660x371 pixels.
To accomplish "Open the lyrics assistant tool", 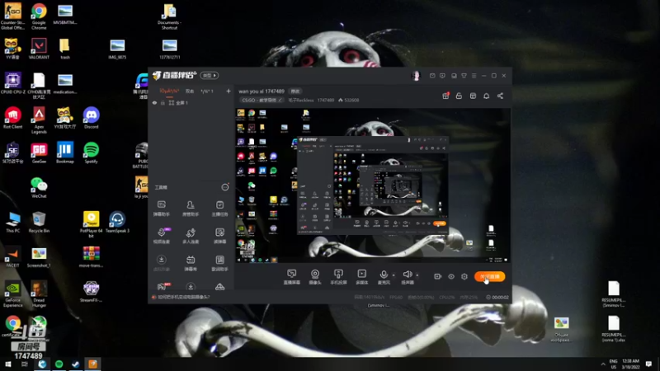I will pos(219,263).
